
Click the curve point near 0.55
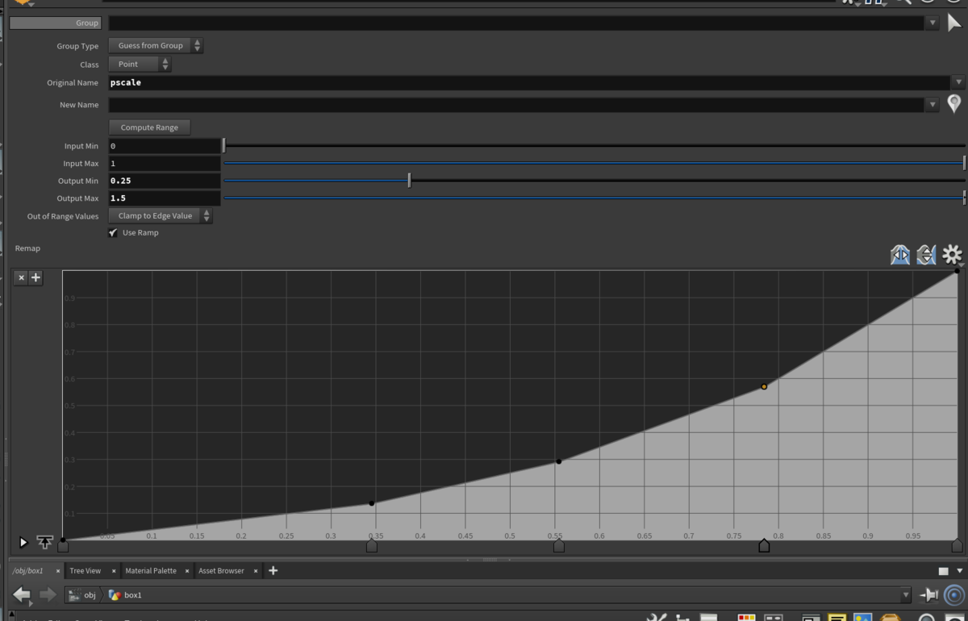click(x=559, y=461)
